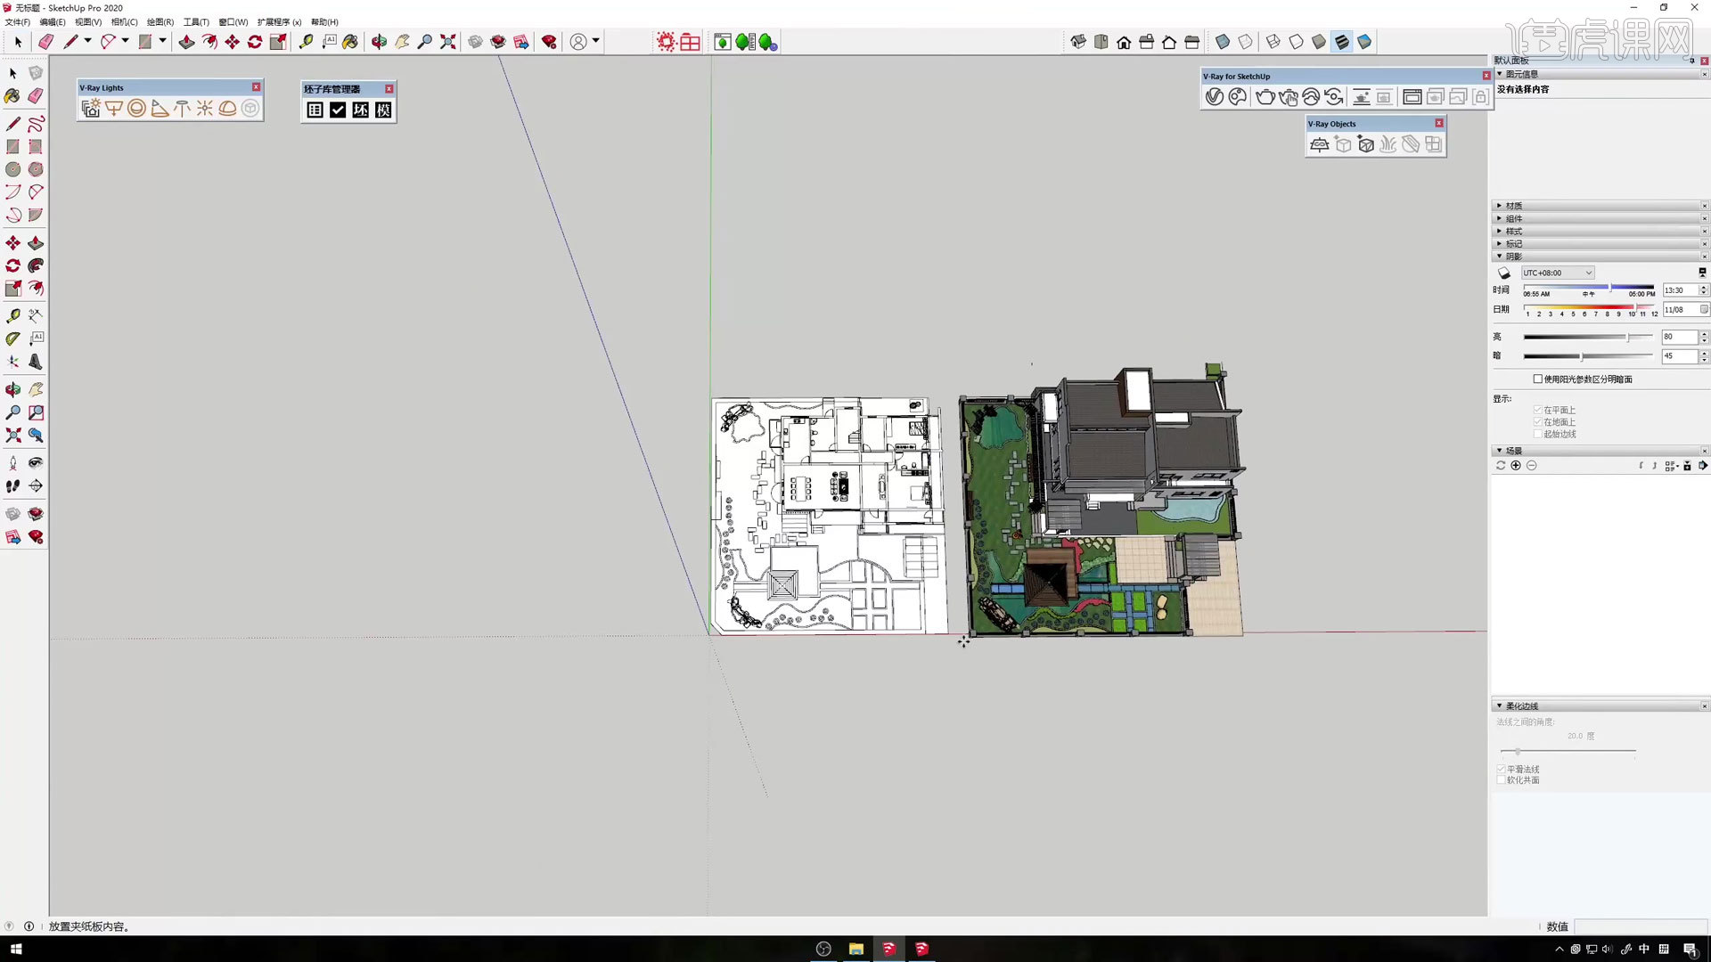Image resolution: width=1711 pixels, height=962 pixels.
Task: Add a new scene with plus icon
Action: (1516, 466)
